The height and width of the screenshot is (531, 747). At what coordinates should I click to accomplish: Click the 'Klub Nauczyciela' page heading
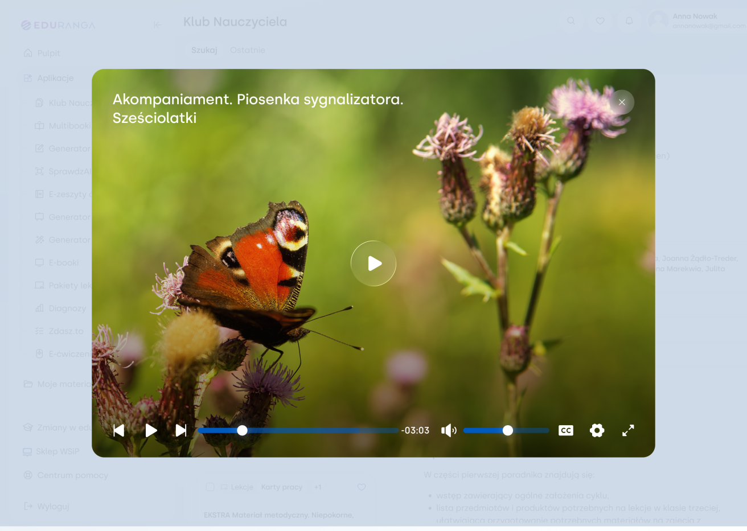point(235,22)
